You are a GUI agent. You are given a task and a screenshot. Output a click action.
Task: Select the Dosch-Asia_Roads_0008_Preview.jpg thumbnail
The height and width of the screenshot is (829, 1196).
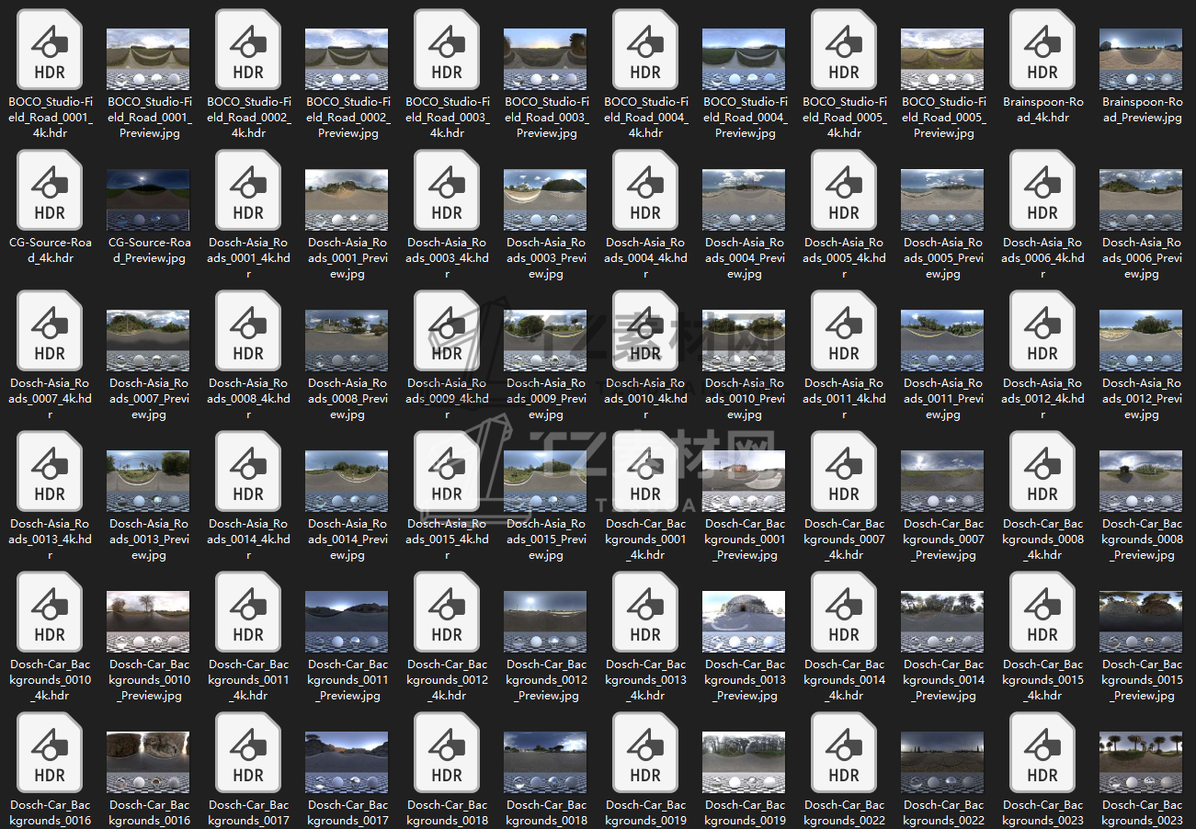[347, 340]
